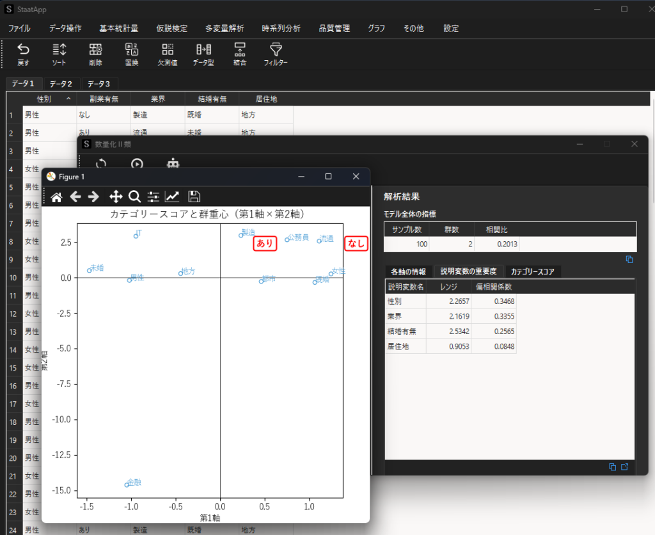Select the 結合 join button

[239, 54]
